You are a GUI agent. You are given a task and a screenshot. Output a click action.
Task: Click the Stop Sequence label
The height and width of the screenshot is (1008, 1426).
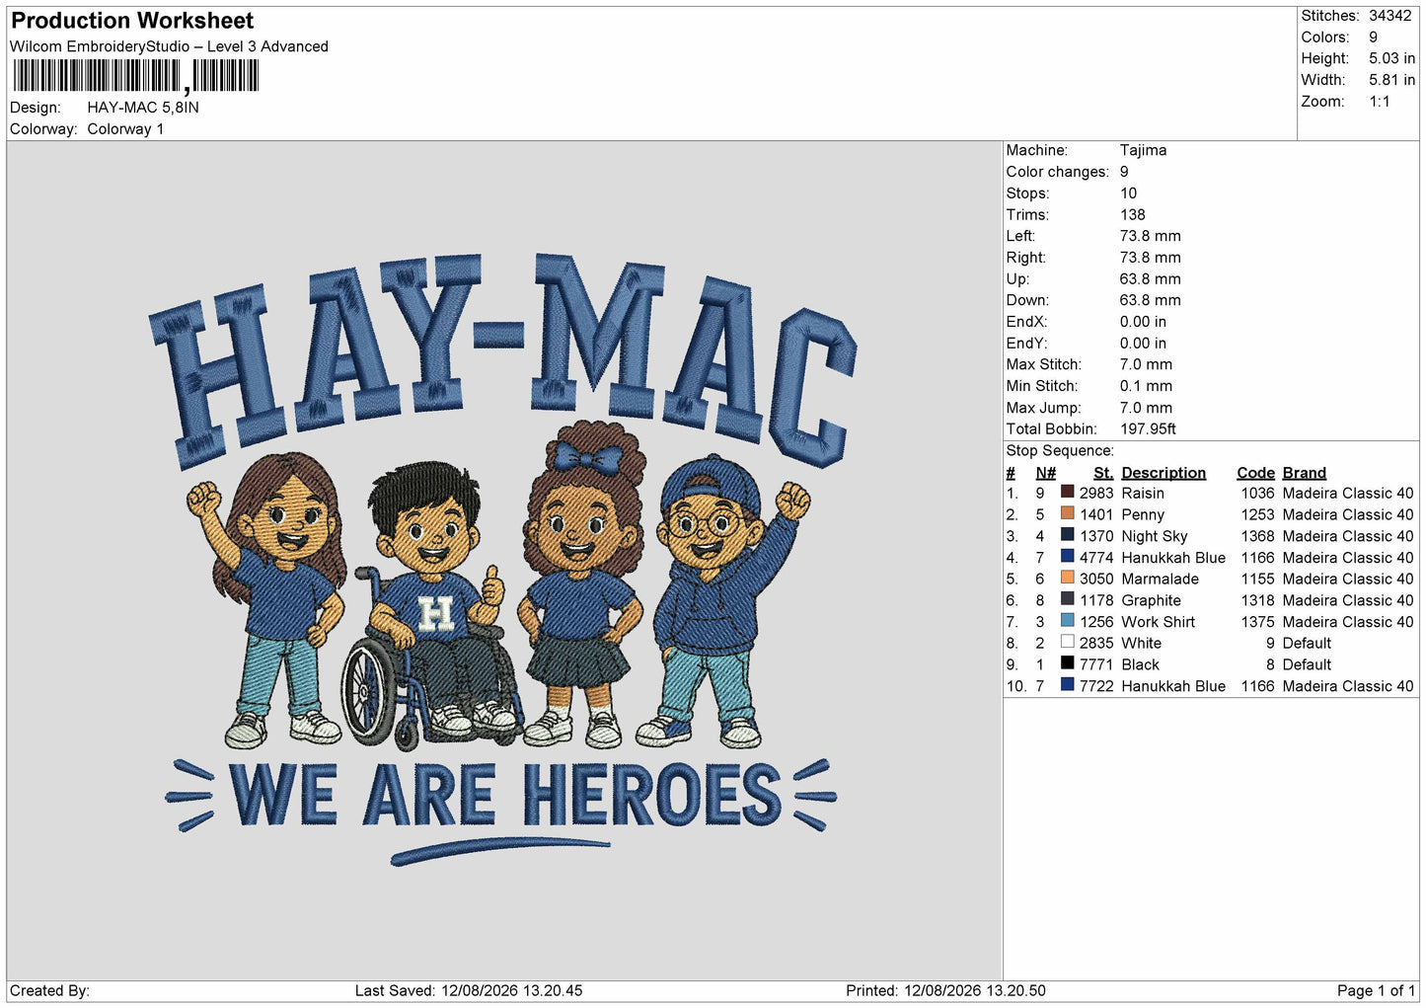coord(1060,451)
